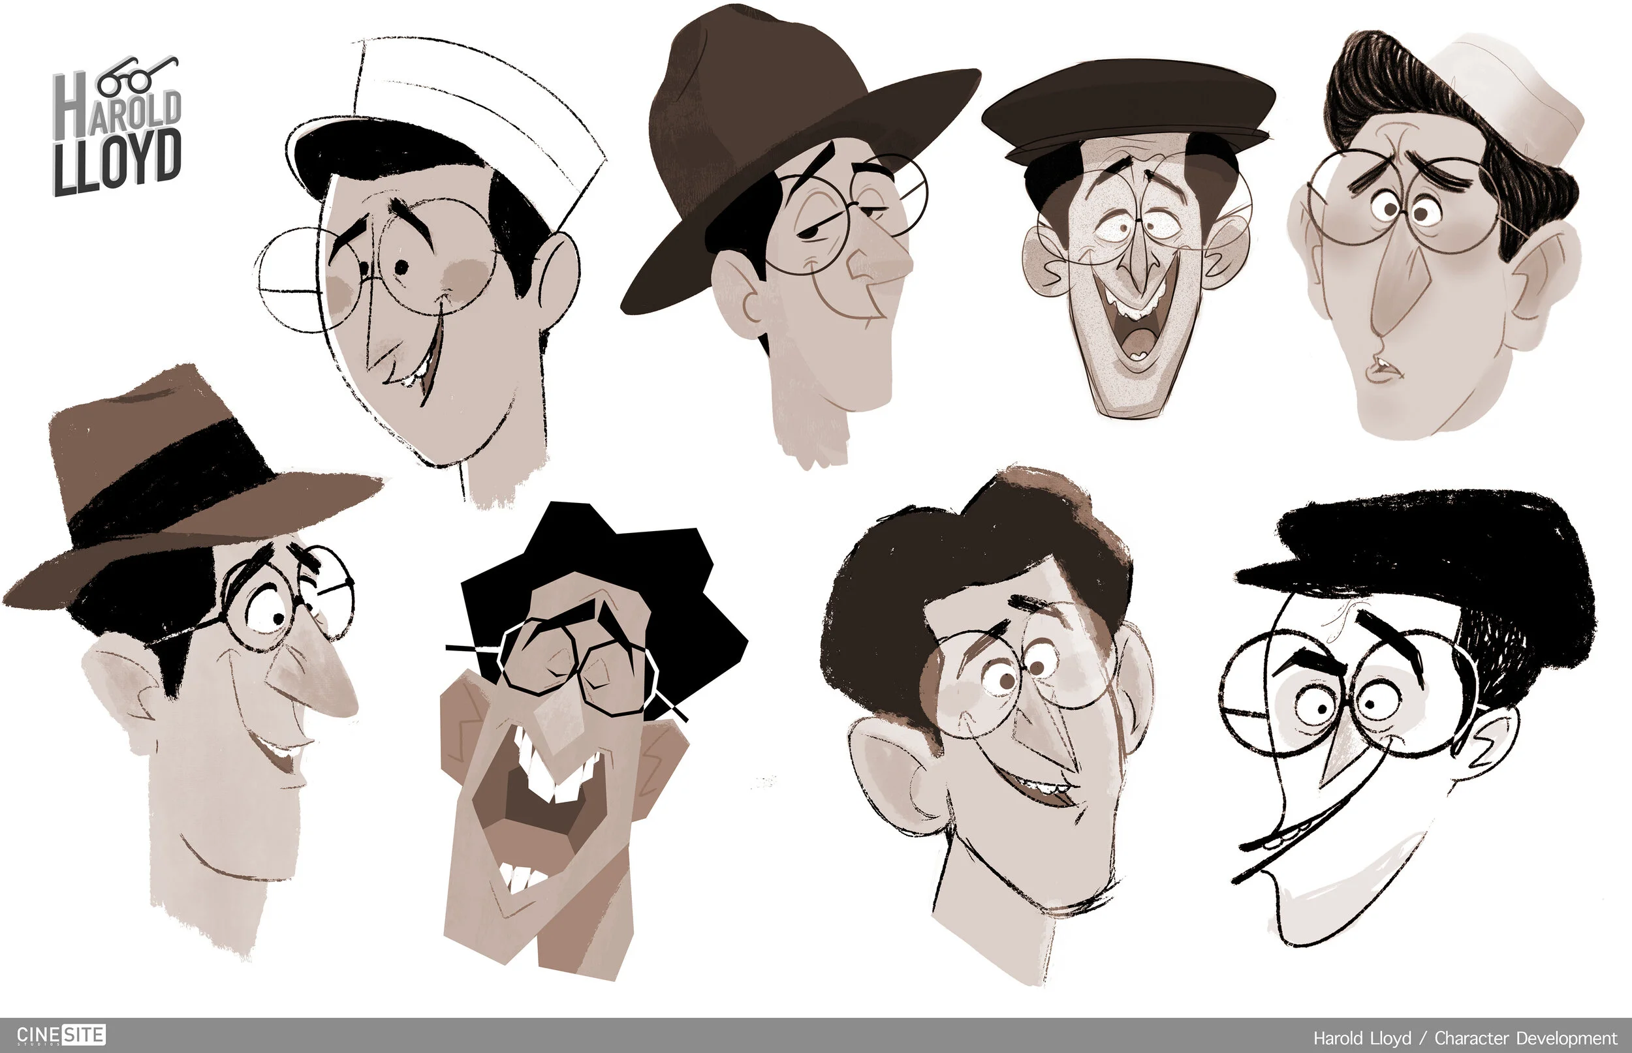
Task: Click the Cinesite logo in the footer
Action: click(61, 1035)
